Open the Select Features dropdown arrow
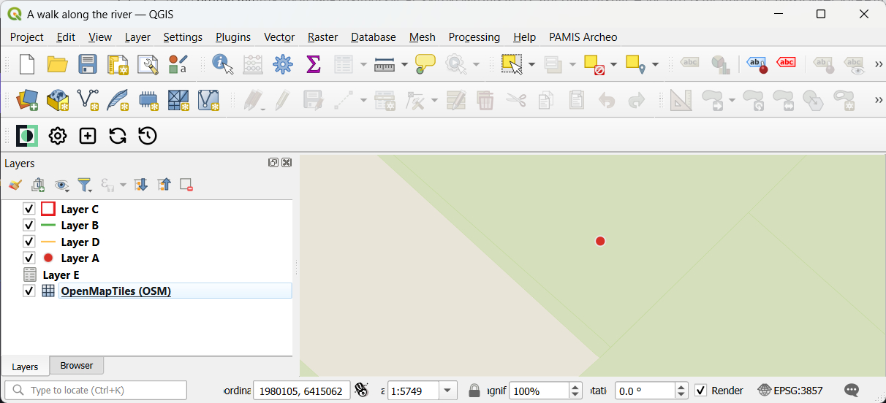886x403 pixels. [x=531, y=64]
